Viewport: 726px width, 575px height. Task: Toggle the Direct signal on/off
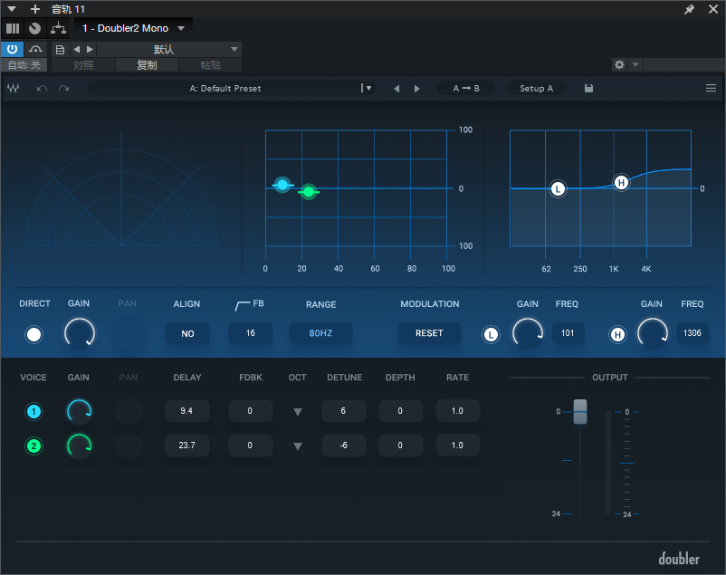[x=33, y=334]
